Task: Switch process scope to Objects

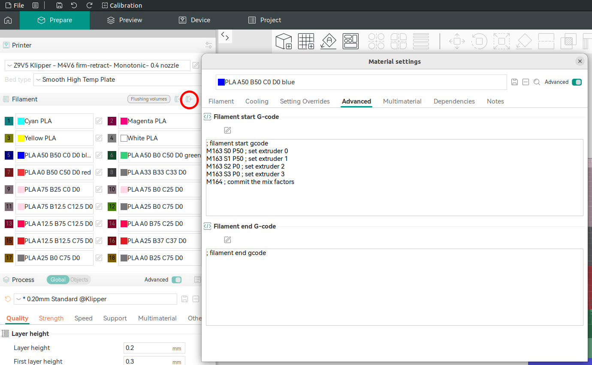Action: pyautogui.click(x=79, y=280)
